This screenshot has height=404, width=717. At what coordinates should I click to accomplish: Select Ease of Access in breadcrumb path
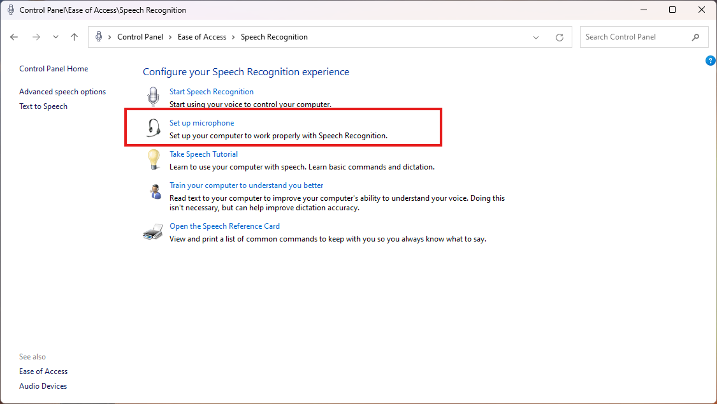pyautogui.click(x=201, y=37)
